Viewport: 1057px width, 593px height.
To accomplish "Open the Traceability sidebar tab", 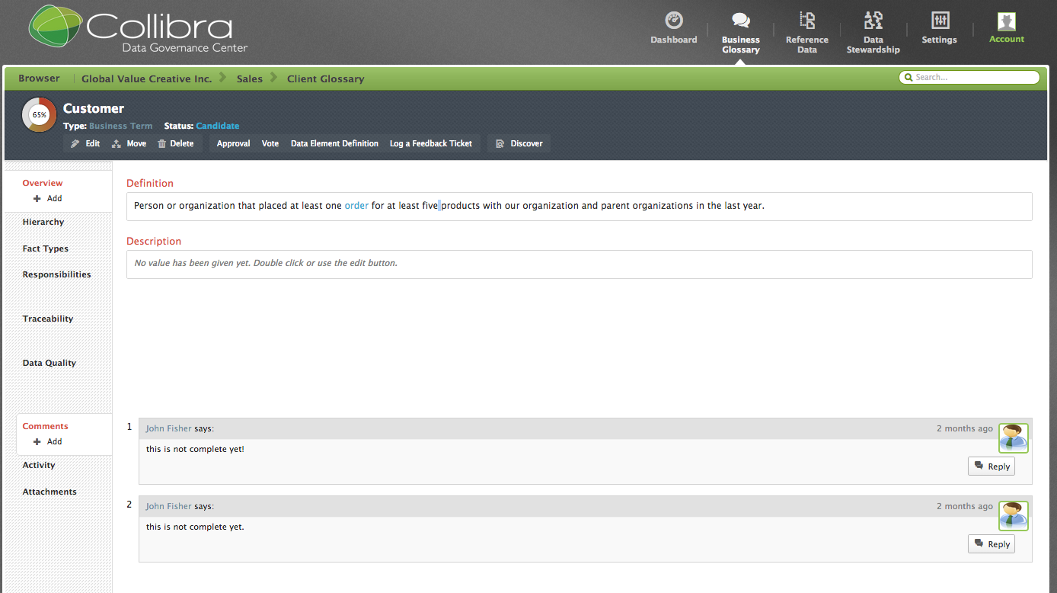I will point(48,319).
